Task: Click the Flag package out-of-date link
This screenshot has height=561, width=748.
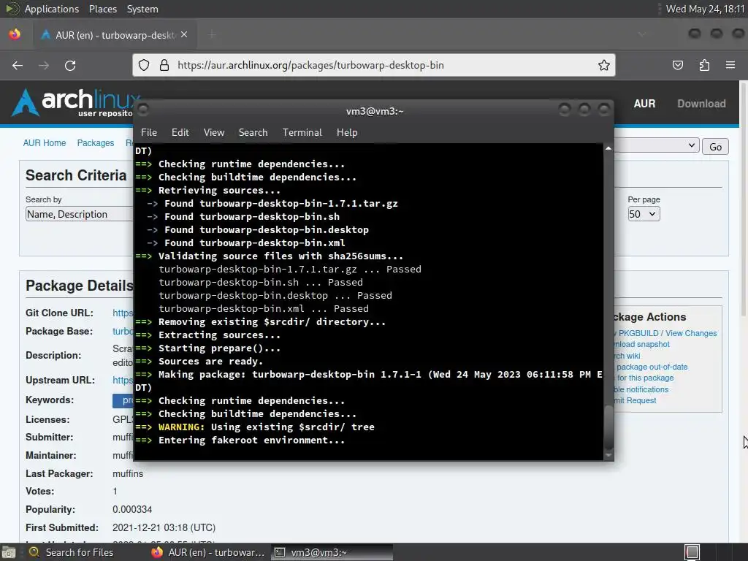Action: coord(651,367)
